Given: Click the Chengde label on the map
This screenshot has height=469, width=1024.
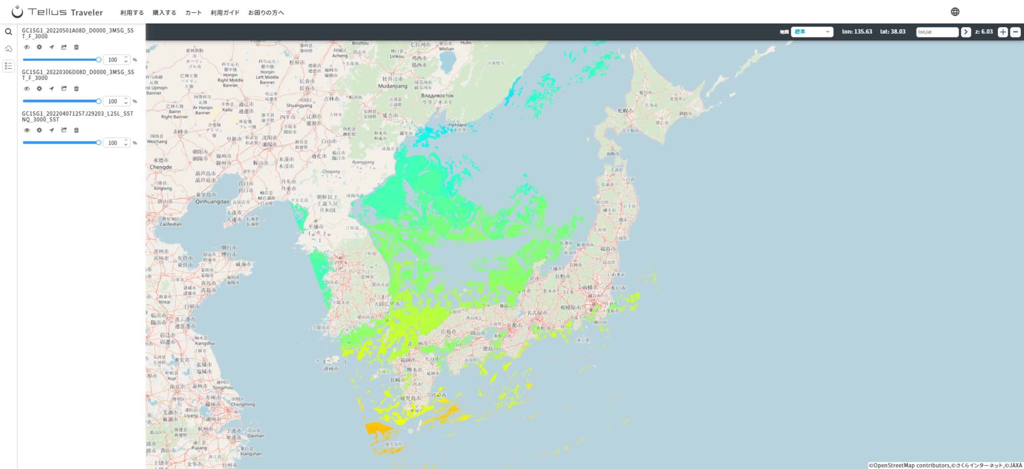Looking at the screenshot, I should tap(161, 167).
